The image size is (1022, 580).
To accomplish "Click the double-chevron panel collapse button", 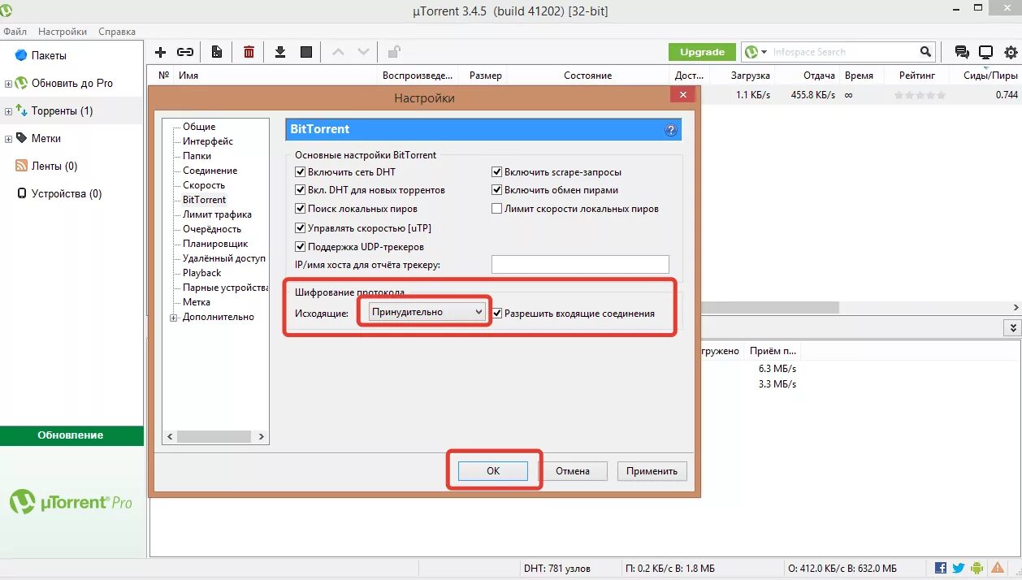I will coord(1012,327).
